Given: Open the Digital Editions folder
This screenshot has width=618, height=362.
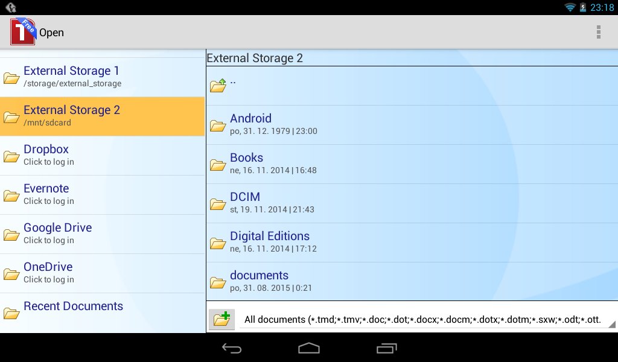Looking at the screenshot, I should pos(412,243).
